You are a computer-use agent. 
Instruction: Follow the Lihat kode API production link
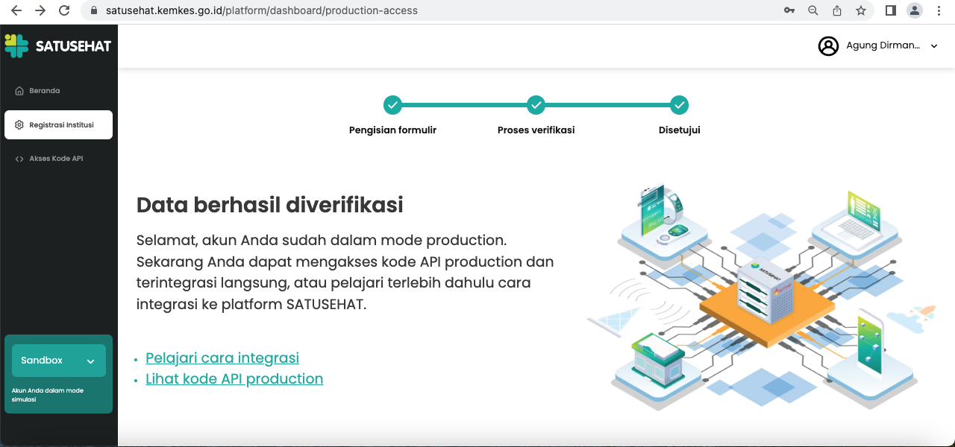(x=234, y=378)
